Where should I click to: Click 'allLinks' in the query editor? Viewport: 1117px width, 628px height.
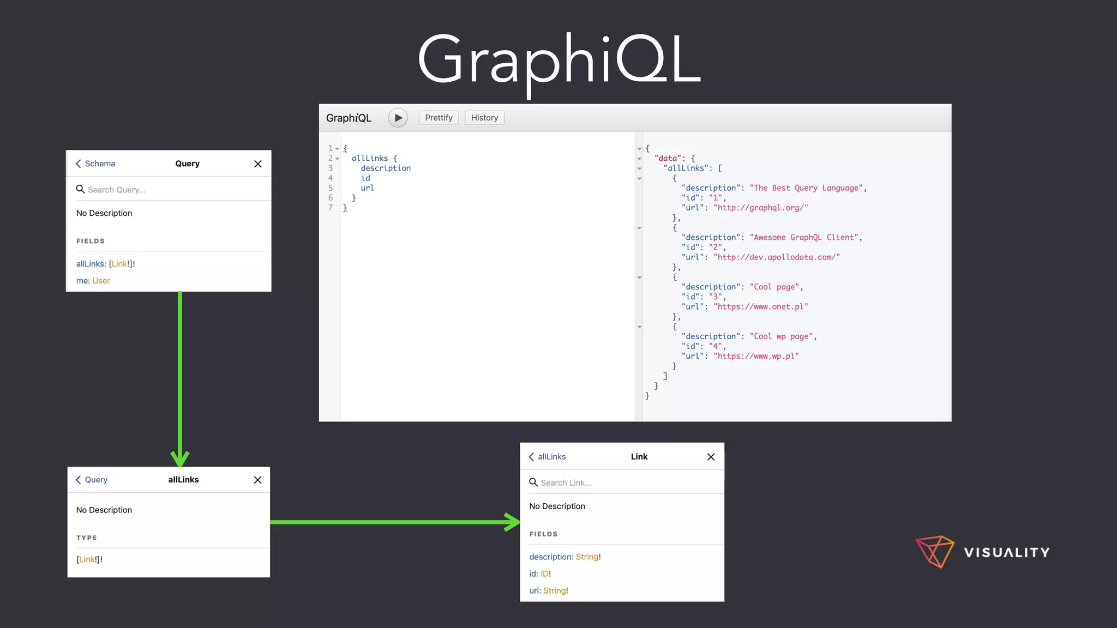[x=370, y=158]
